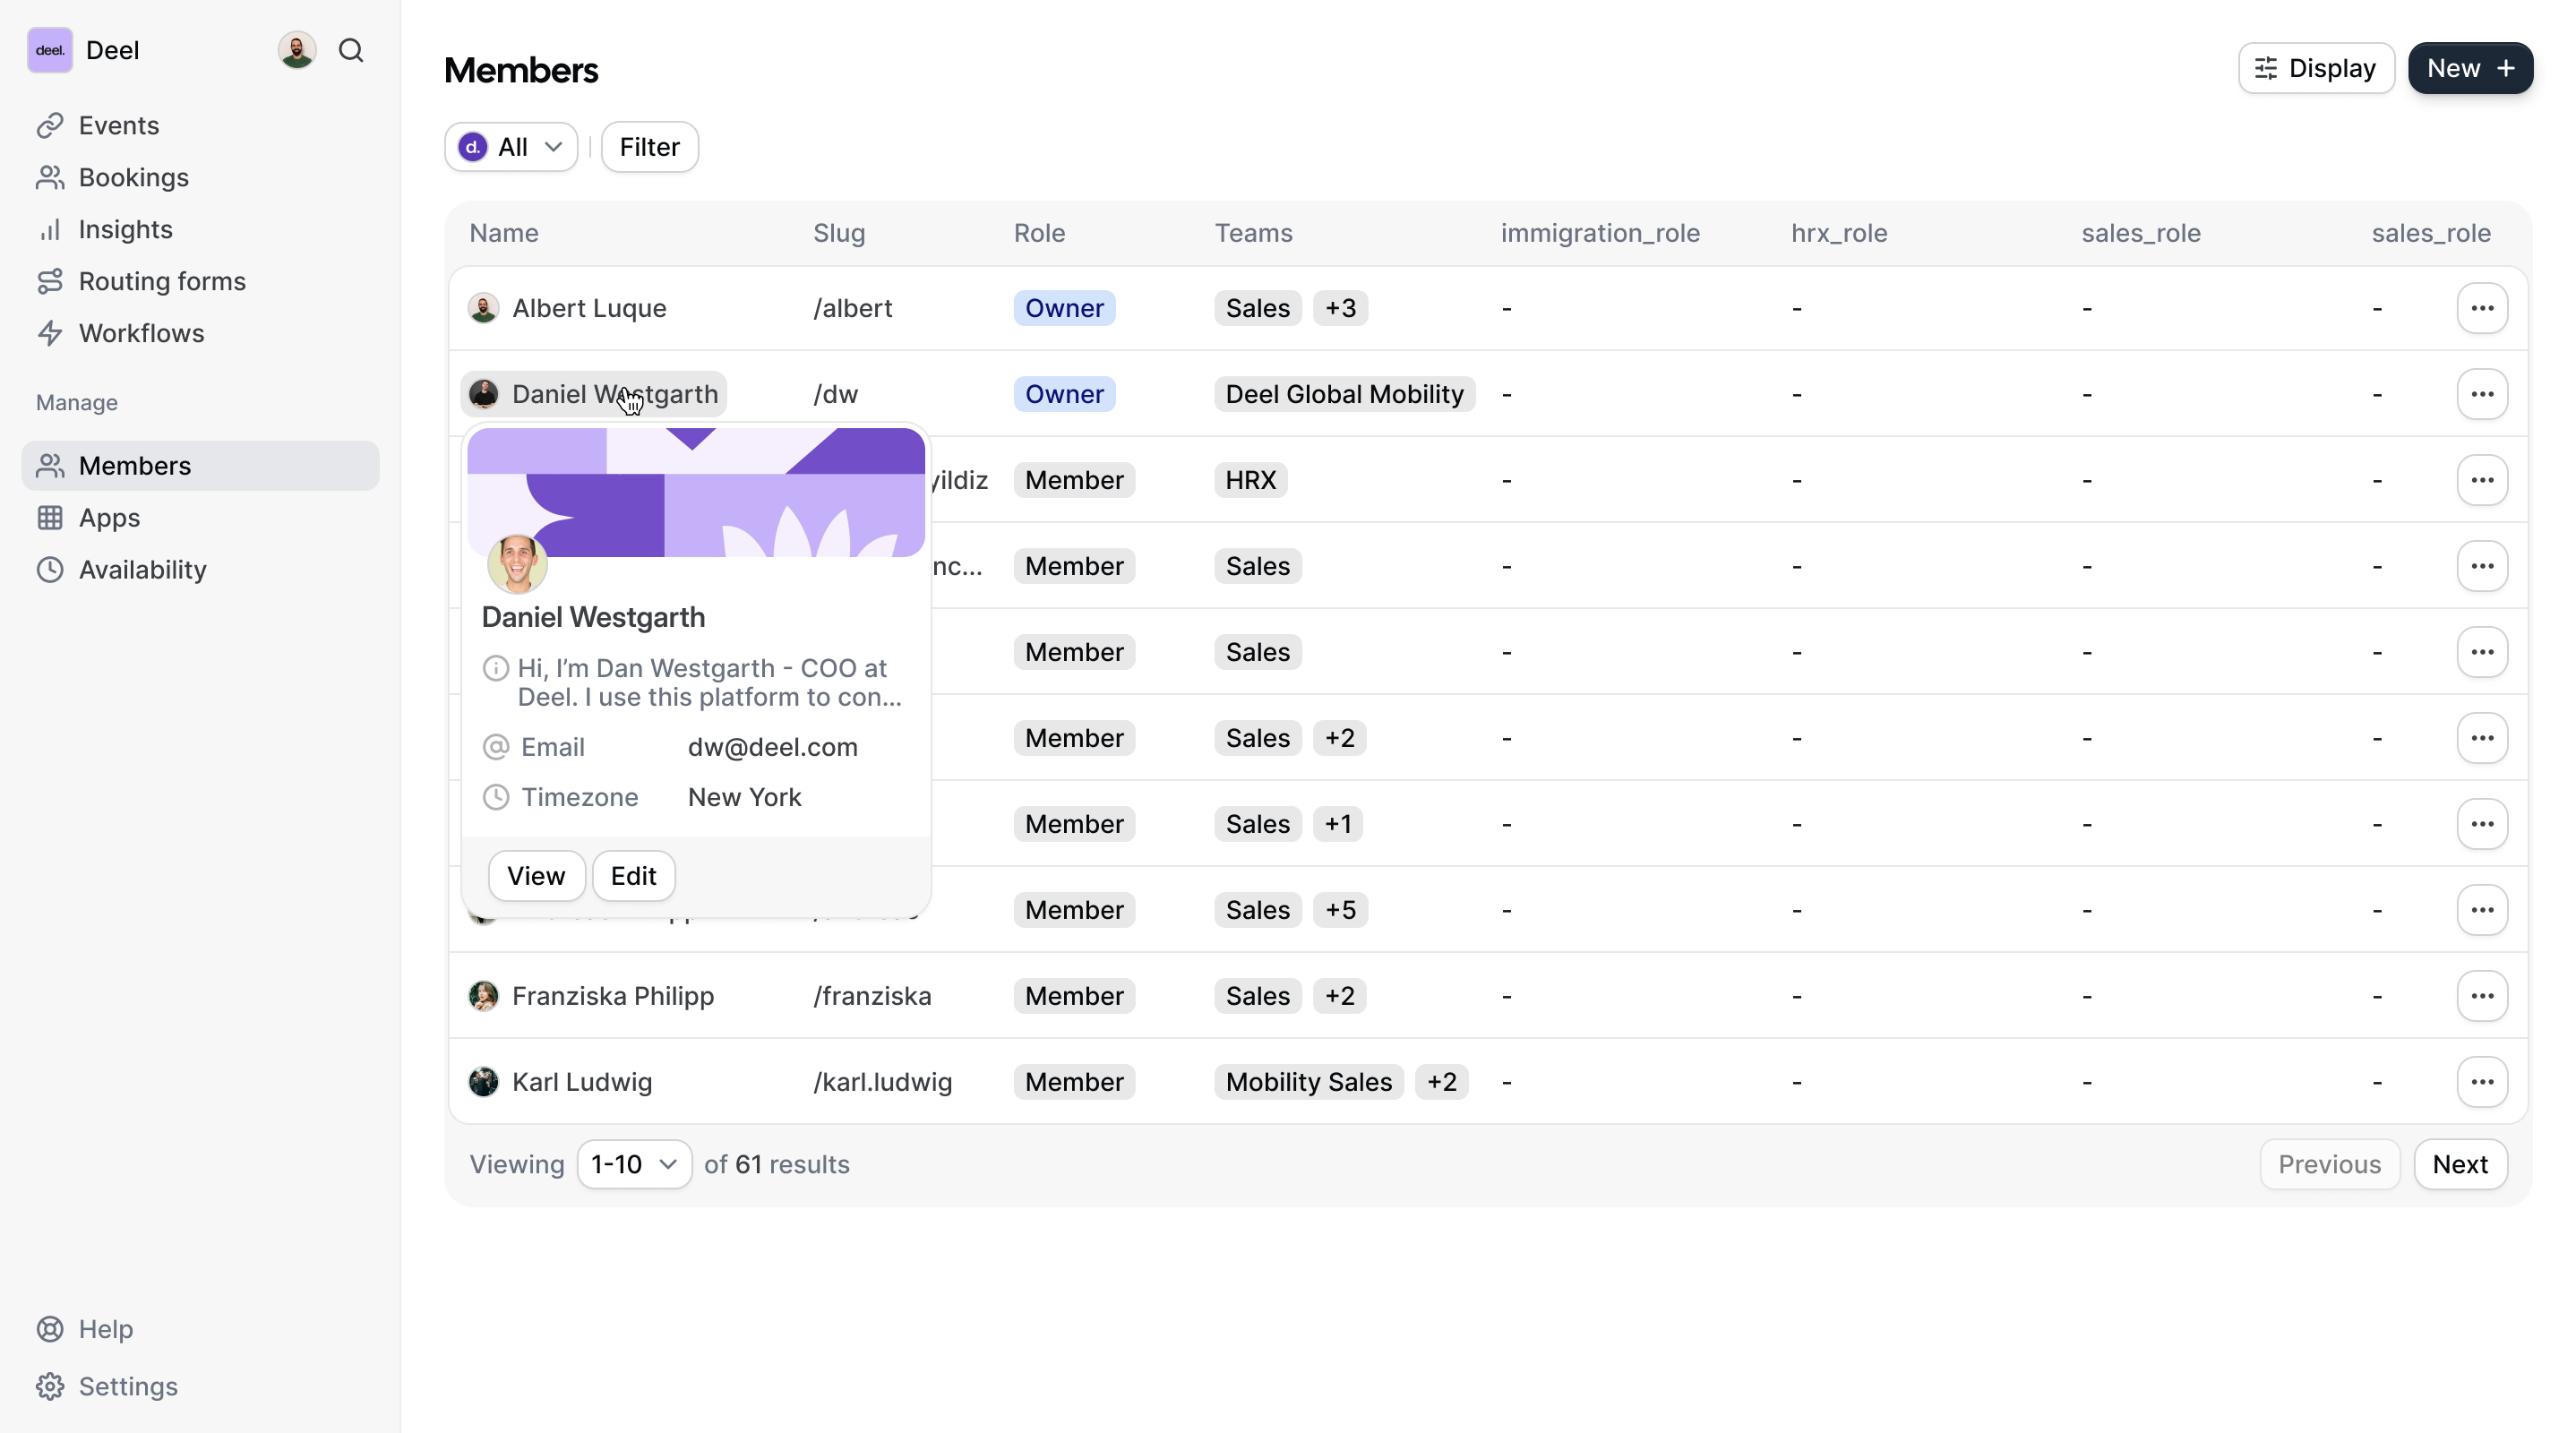Open the Display options dropdown

(x=2316, y=68)
